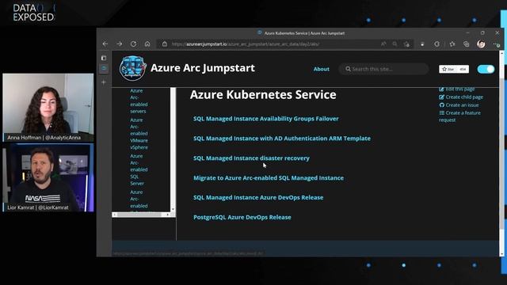Open the About page link

[x=322, y=69]
